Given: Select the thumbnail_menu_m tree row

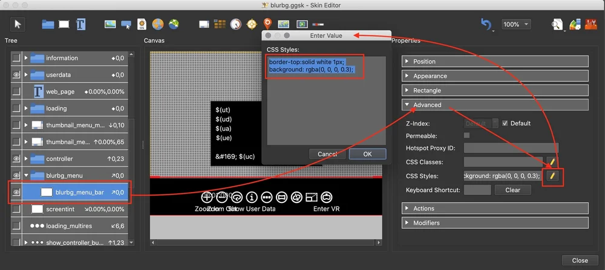Looking at the screenshot, I should 69,125.
